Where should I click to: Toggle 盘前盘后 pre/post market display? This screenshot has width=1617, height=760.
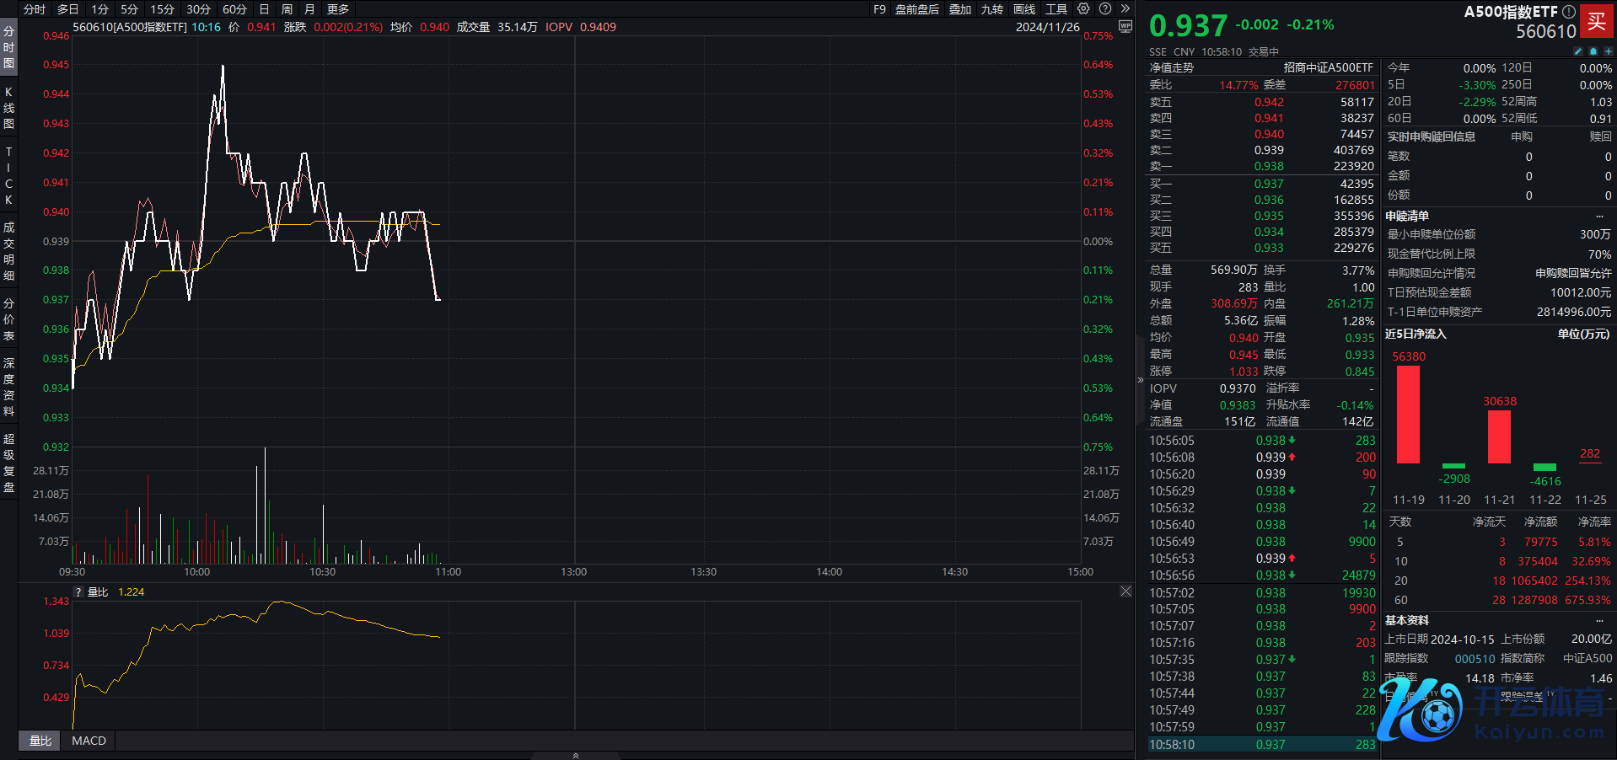916,9
